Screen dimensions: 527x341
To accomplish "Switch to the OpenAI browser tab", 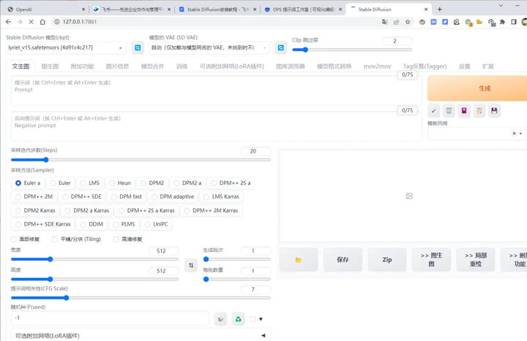I will click(45, 9).
